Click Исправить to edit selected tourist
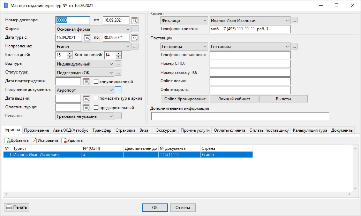The image size is (361, 216). pyautogui.click(x=45, y=140)
